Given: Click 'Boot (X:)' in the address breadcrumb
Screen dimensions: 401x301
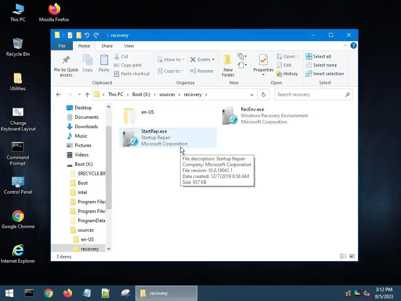Looking at the screenshot, I should point(141,94).
